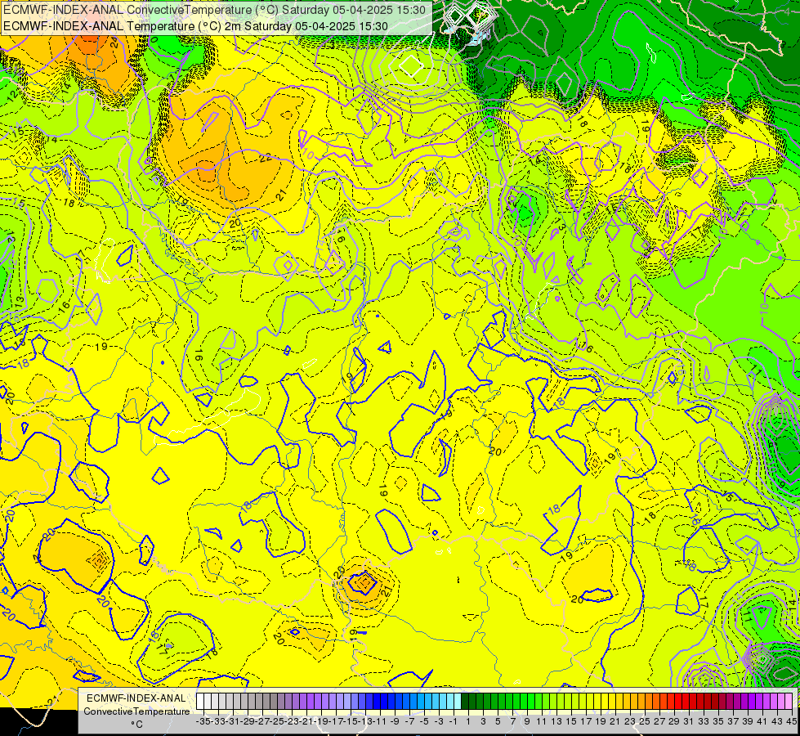Click the pink last swatch of the legend scale
The width and height of the screenshot is (800, 736).
(x=788, y=701)
